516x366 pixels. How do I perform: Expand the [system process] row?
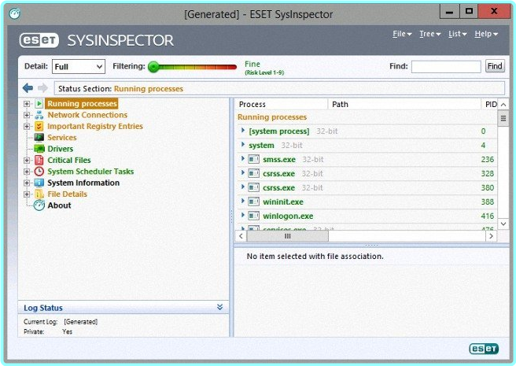[x=243, y=131]
